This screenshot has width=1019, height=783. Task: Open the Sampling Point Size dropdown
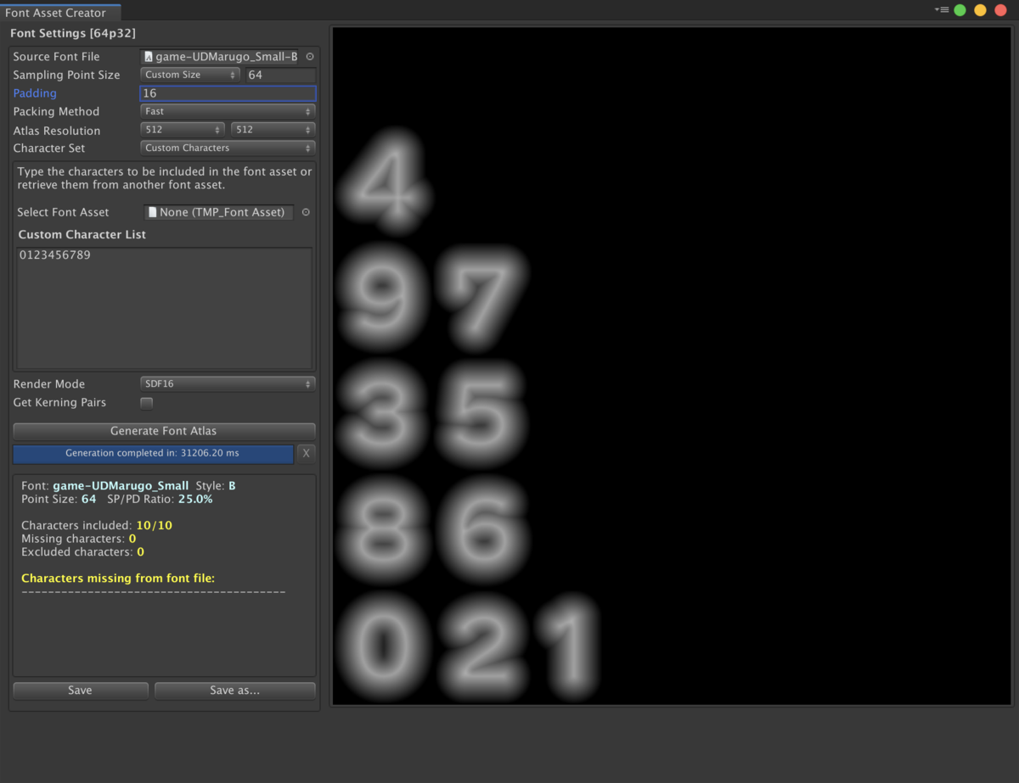point(191,75)
